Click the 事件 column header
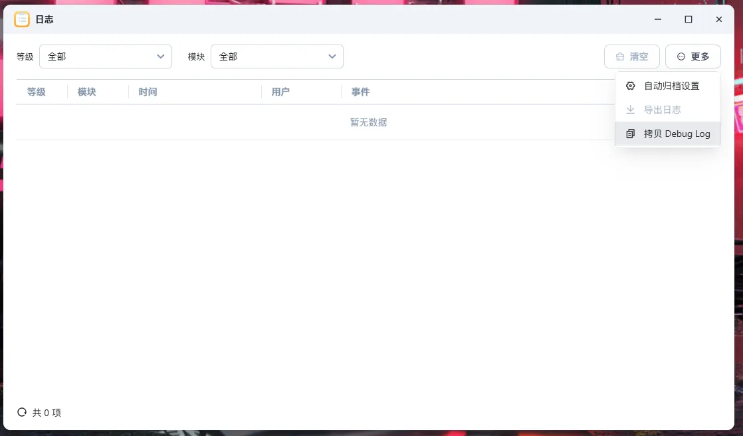 pos(361,92)
